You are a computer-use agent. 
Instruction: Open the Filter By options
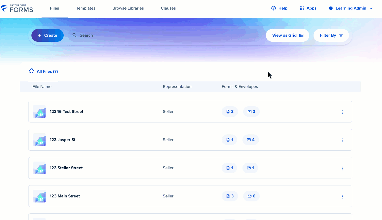(x=331, y=35)
